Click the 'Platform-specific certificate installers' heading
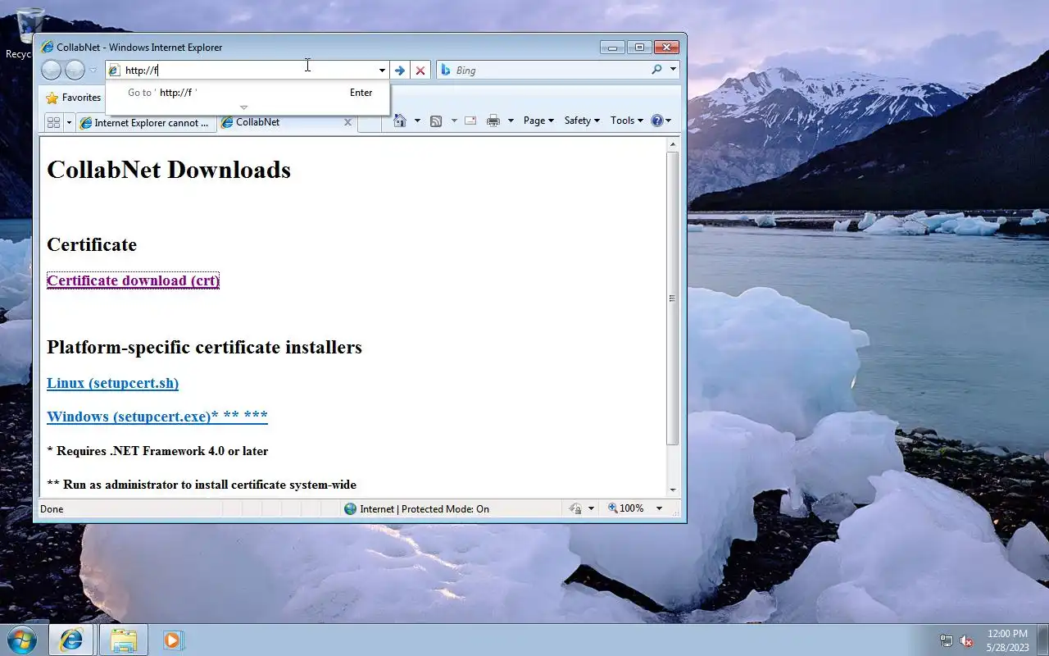The image size is (1049, 656). tap(204, 347)
